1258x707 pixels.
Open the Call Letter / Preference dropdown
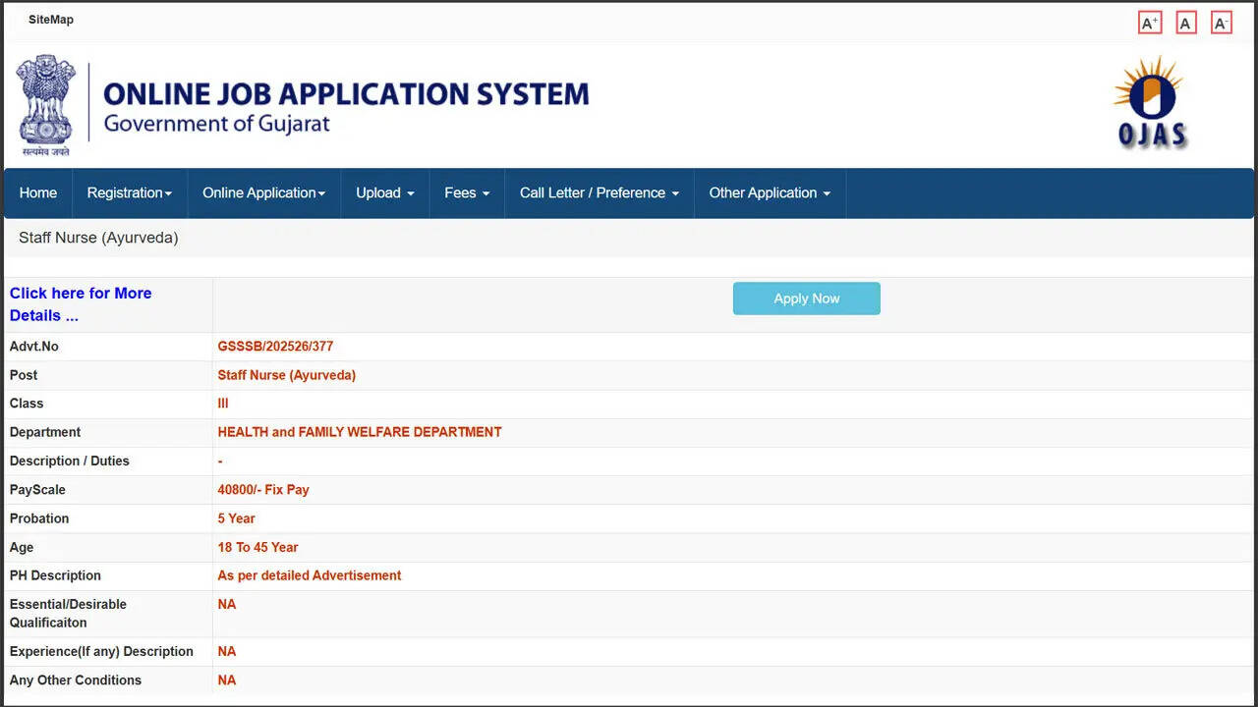pyautogui.click(x=599, y=192)
